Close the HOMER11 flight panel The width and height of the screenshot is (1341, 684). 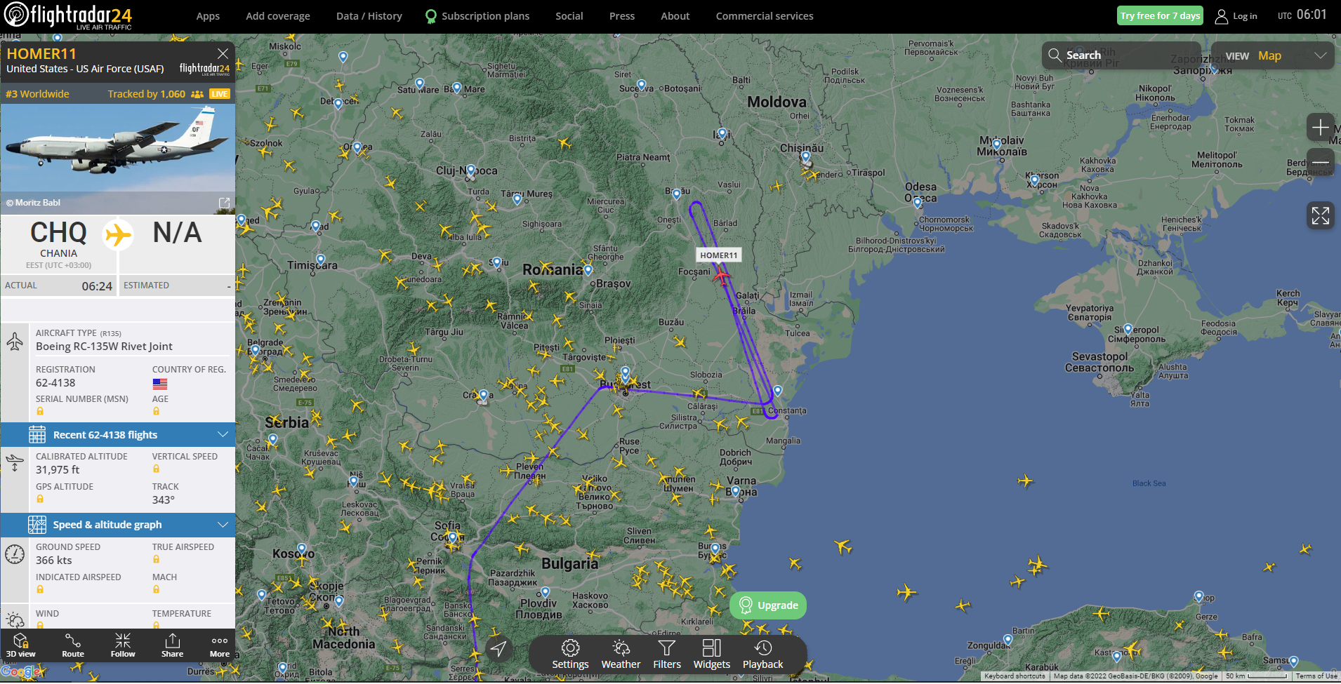coord(223,53)
